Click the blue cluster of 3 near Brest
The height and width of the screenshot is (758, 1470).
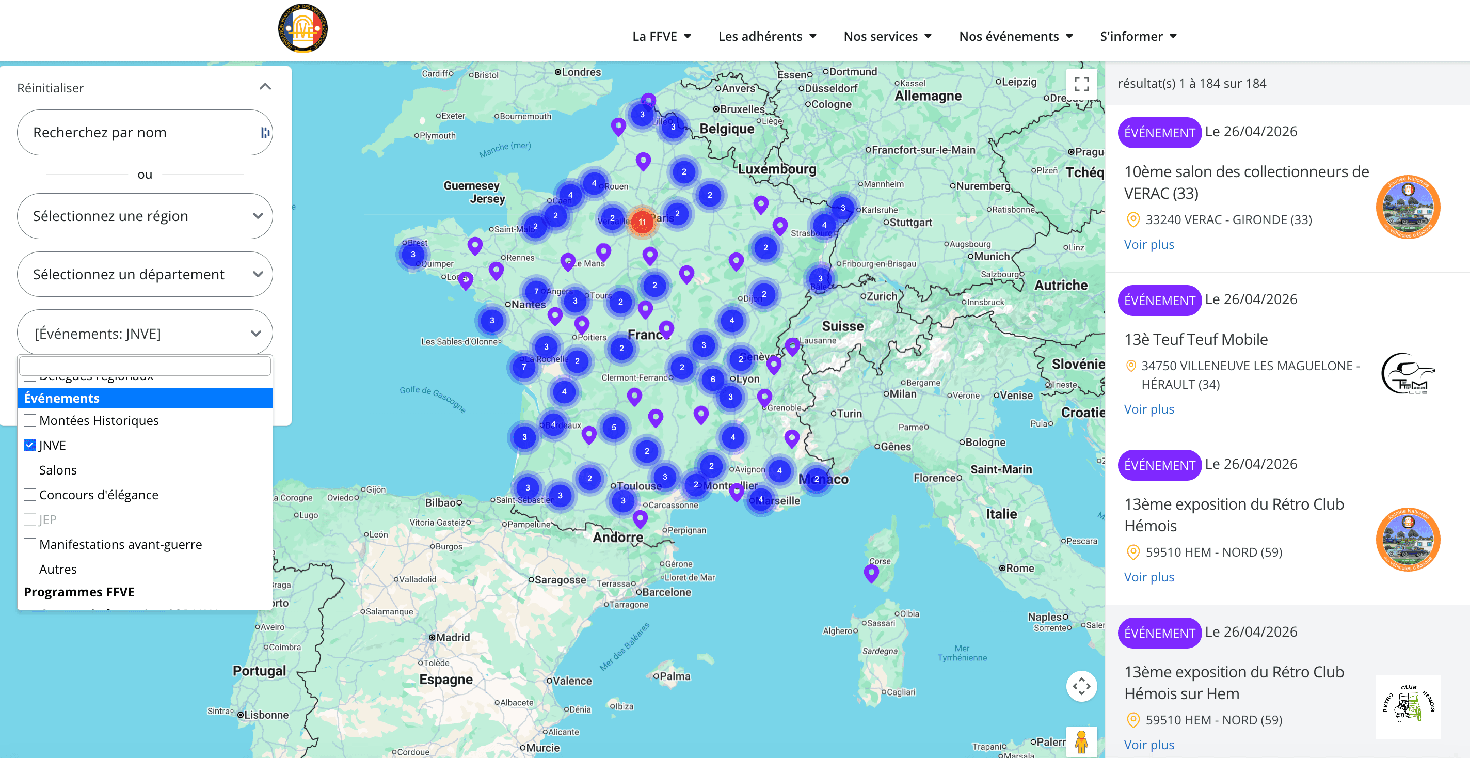[x=412, y=255]
